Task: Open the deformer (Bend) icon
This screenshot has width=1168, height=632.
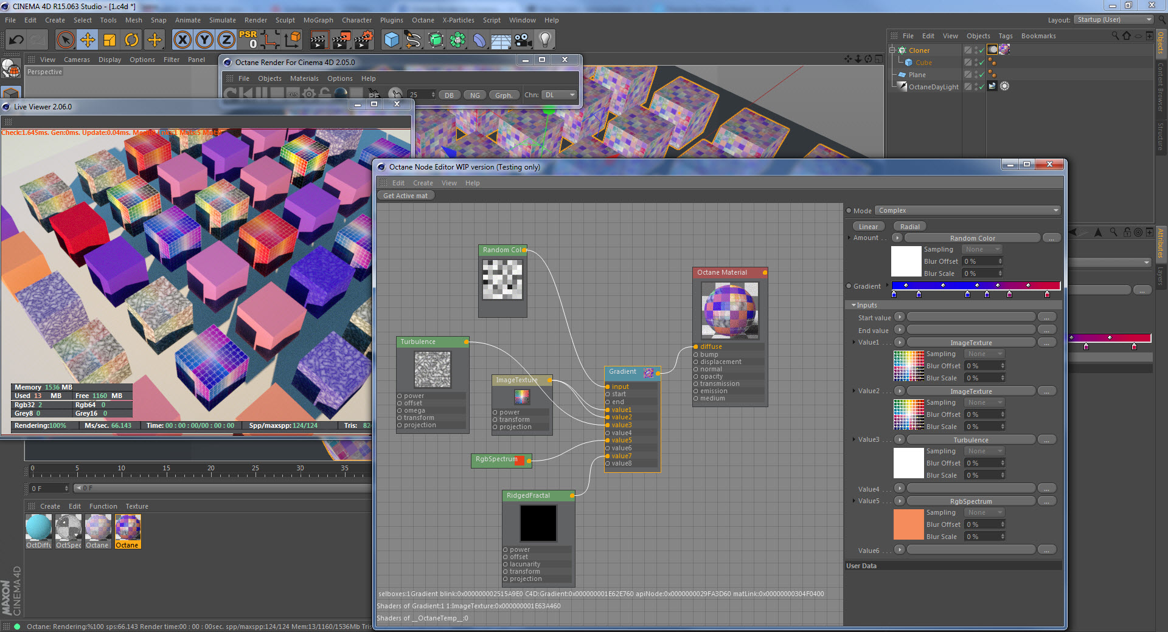Action: (479, 40)
